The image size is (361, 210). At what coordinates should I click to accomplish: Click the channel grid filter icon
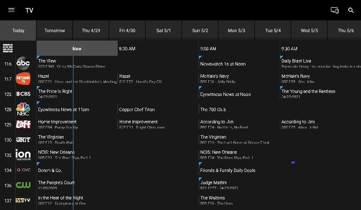[x=8, y=48]
